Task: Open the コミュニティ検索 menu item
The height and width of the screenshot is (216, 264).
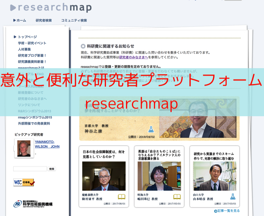Action: pos(74,20)
